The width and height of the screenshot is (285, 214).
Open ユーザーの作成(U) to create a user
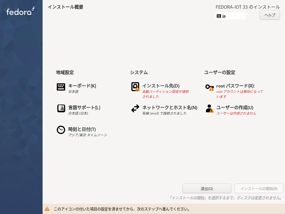235,108
